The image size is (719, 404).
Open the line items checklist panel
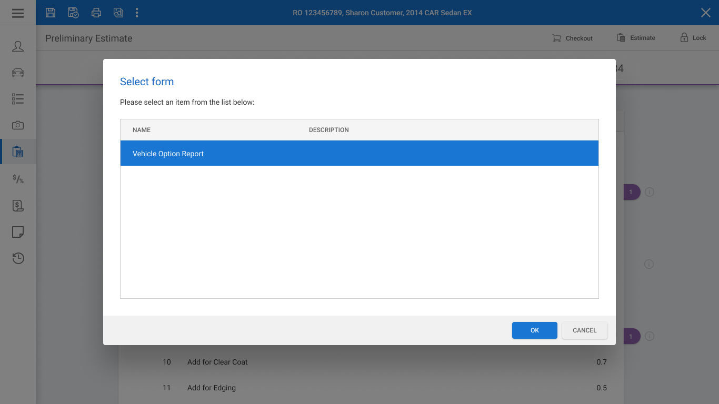click(18, 99)
